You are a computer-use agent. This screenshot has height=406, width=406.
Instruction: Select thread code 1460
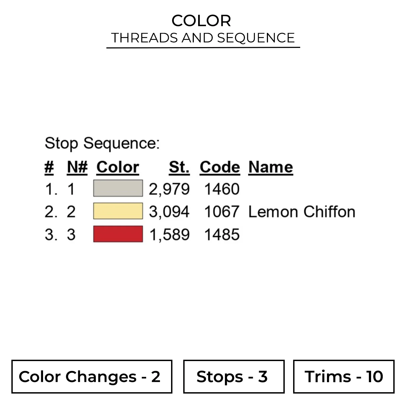[x=222, y=189]
